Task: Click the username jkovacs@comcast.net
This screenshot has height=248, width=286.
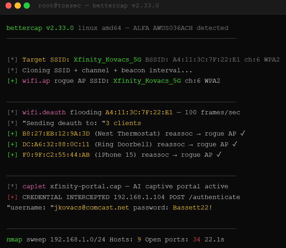Action: 92,207
